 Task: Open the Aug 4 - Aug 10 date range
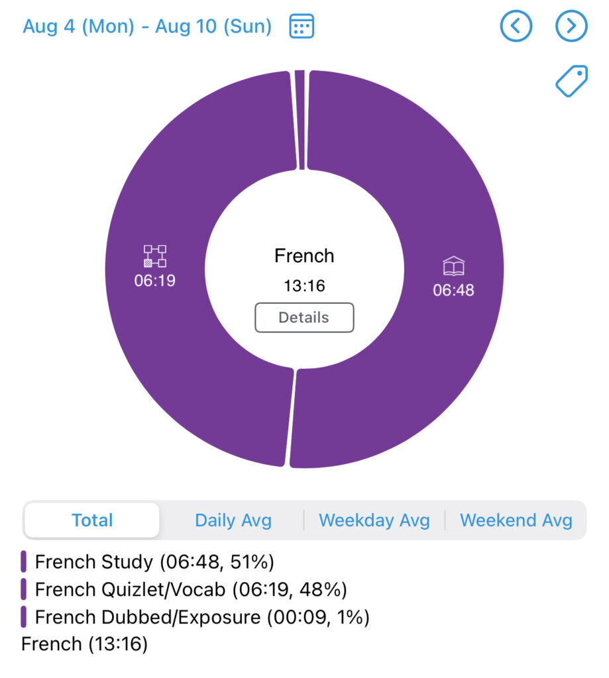point(147,26)
